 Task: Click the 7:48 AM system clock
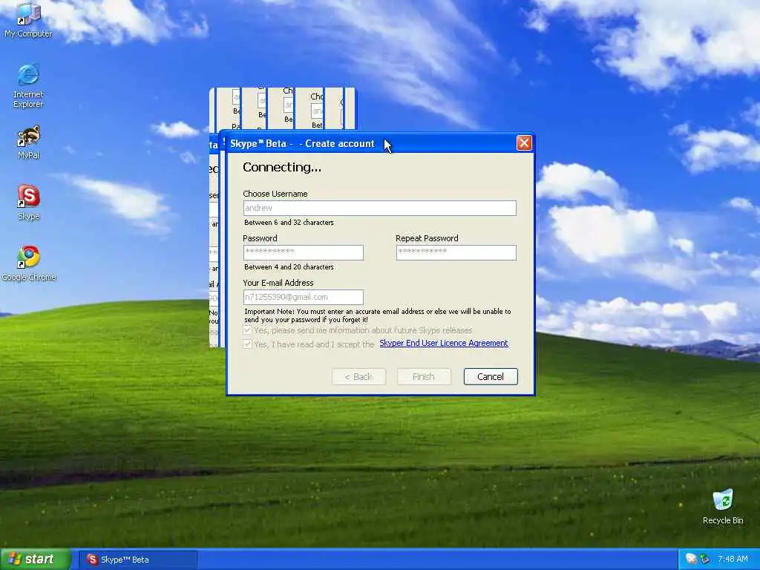[x=733, y=560]
